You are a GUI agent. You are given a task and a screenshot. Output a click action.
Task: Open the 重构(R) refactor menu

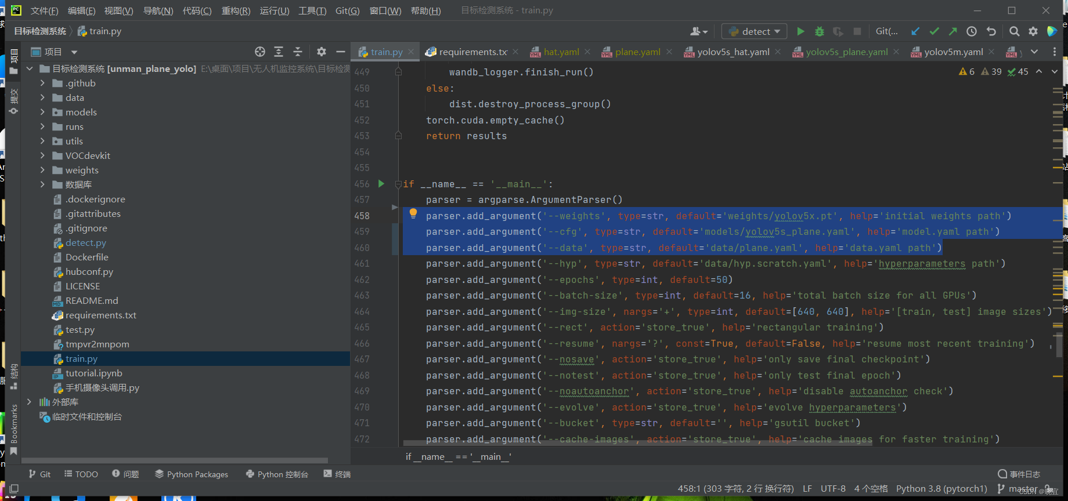point(236,10)
